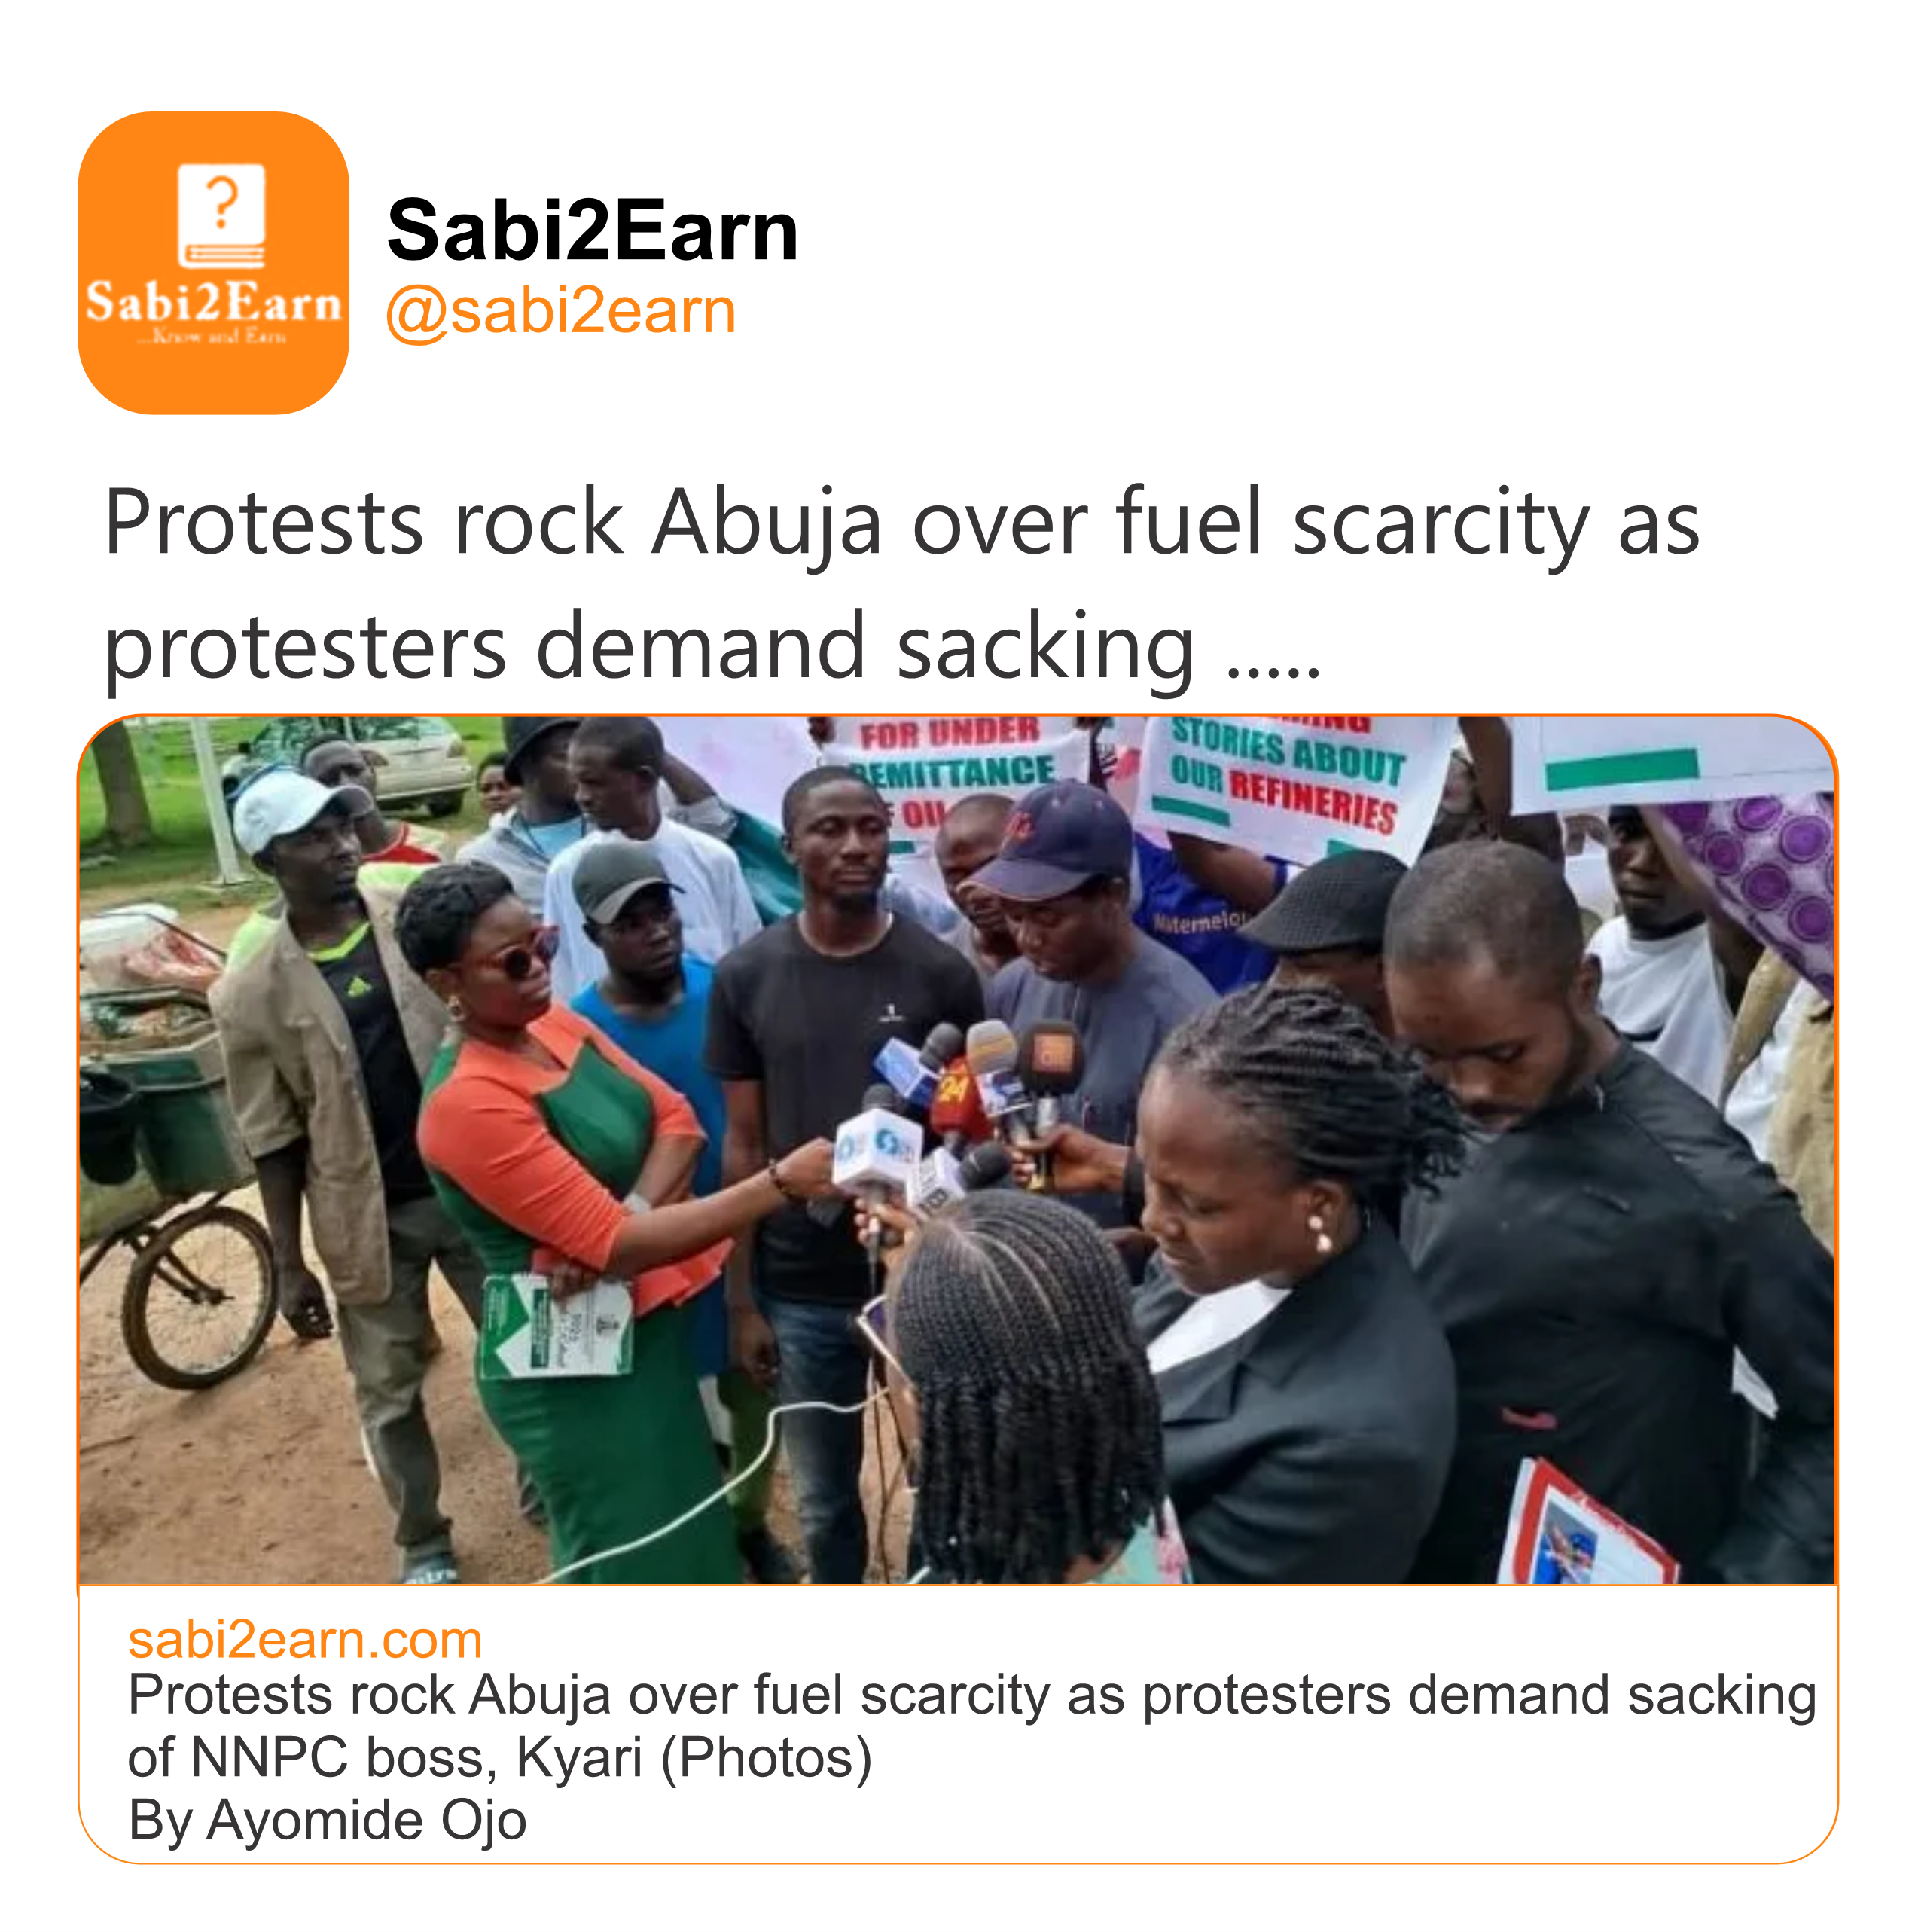Click the question-mark book icon in the logo

tap(221, 216)
